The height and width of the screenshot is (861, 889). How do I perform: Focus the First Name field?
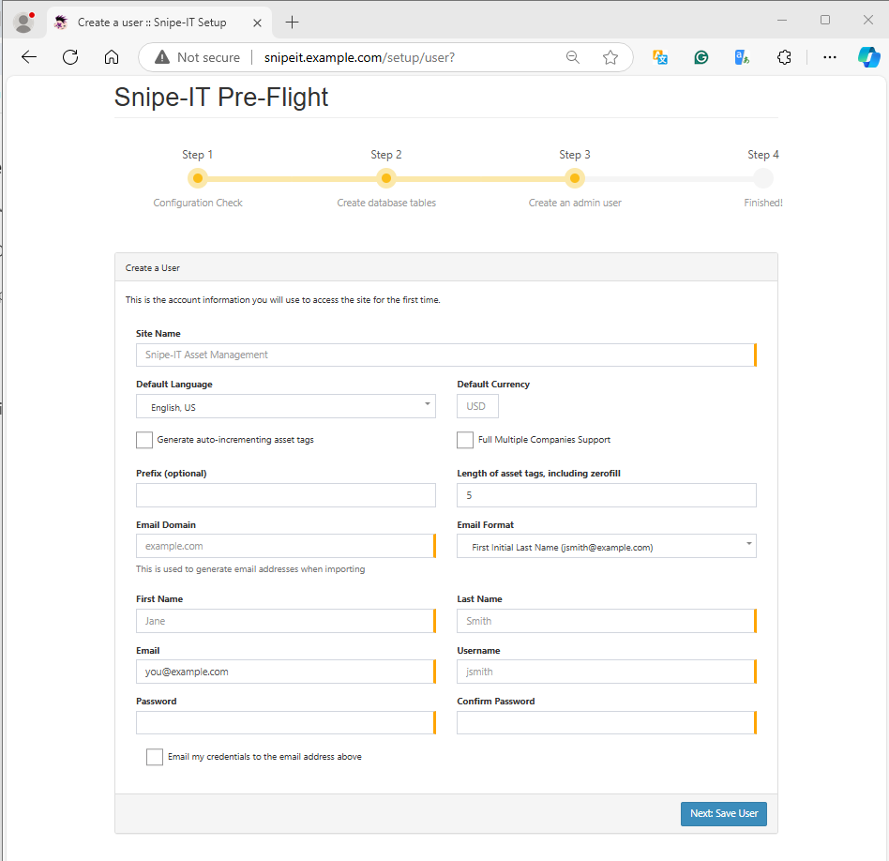(x=286, y=621)
